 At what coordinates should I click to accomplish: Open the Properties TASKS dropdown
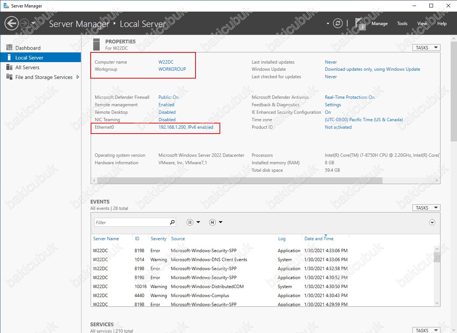pyautogui.click(x=426, y=48)
